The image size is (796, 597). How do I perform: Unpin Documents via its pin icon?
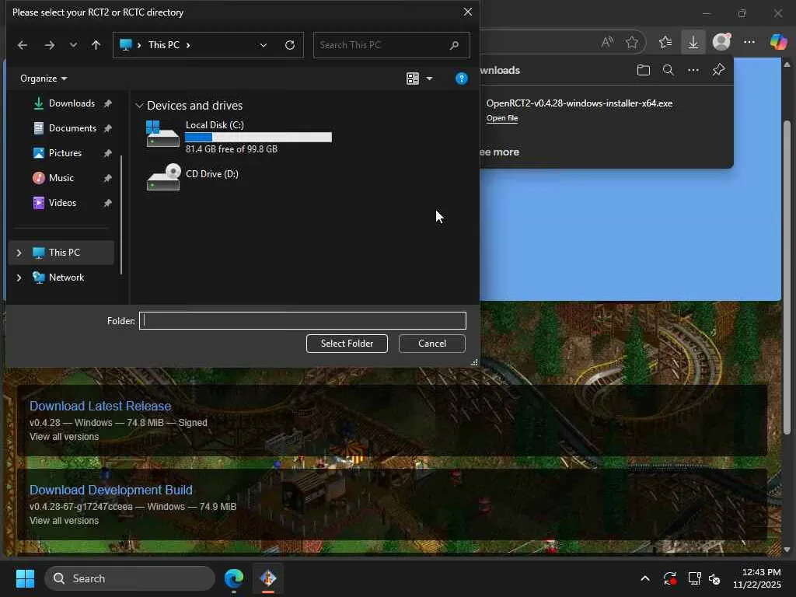click(x=107, y=128)
